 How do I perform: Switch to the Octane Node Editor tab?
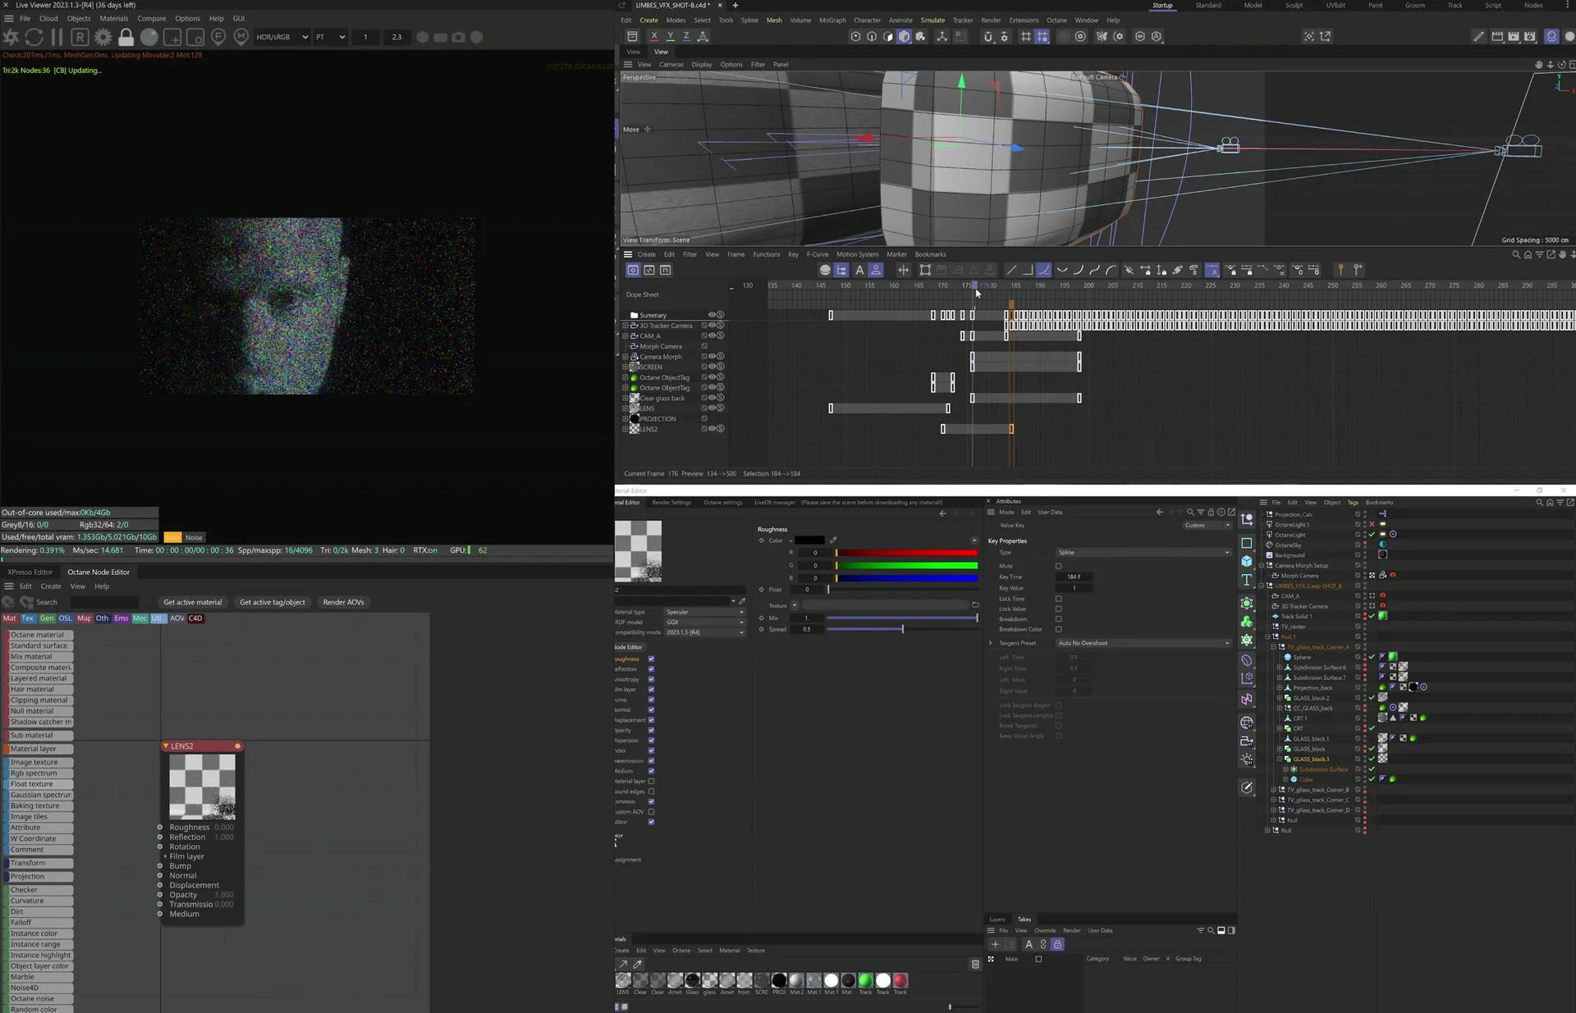(x=98, y=572)
